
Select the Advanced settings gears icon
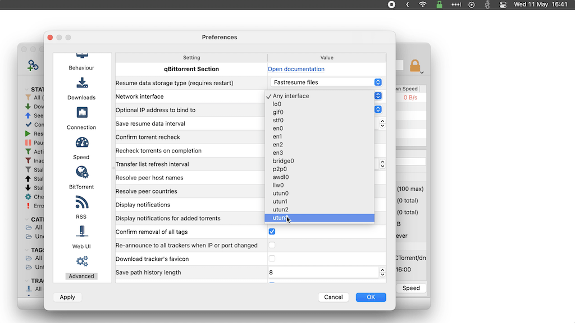click(x=81, y=262)
